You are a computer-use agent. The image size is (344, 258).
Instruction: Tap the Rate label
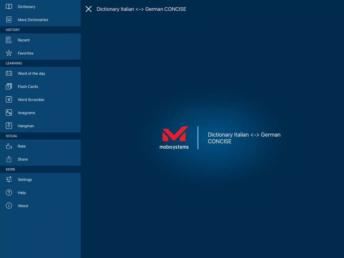(21, 146)
